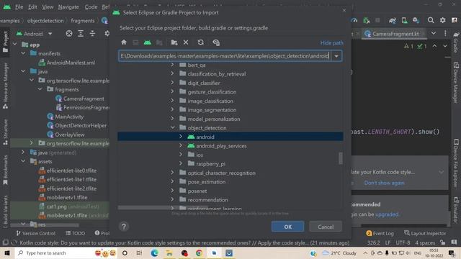Show hidden files icon in dialog toolbar
Viewport: 461px width, 259px height.
click(216, 42)
